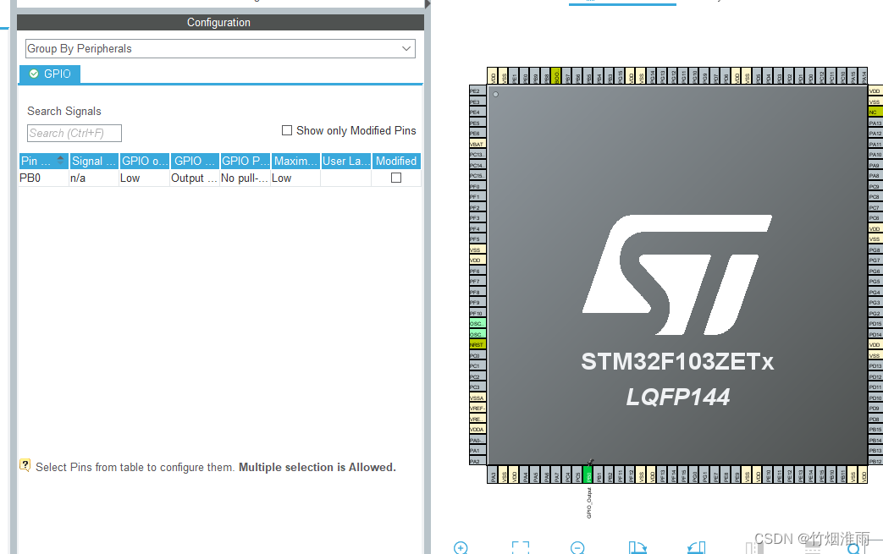Click the NC pin on right side
The width and height of the screenshot is (883, 554).
click(x=875, y=112)
